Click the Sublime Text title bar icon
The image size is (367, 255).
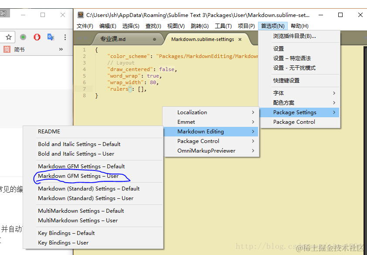pos(81,15)
